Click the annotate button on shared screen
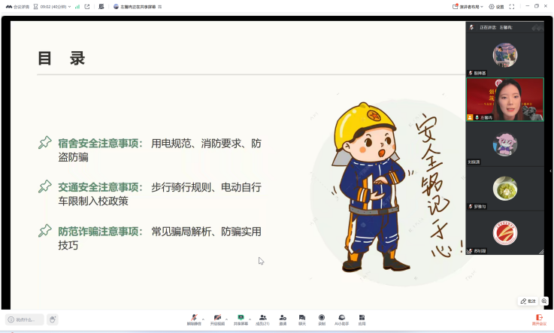Image resolution: width=554 pixels, height=333 pixels. 528,301
